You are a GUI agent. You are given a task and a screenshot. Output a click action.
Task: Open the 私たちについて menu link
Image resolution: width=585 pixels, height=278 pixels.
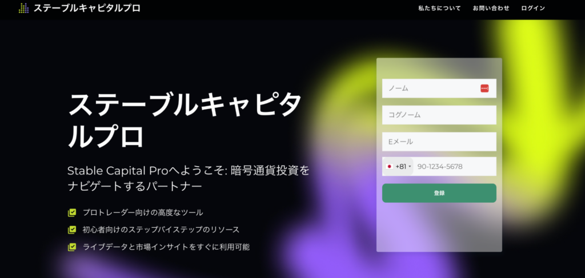[x=439, y=8]
